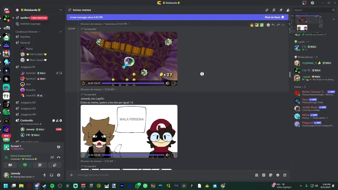This screenshot has width=338, height=190.
Task: Toggle noise suppression waveform icon
Action: coord(52,157)
